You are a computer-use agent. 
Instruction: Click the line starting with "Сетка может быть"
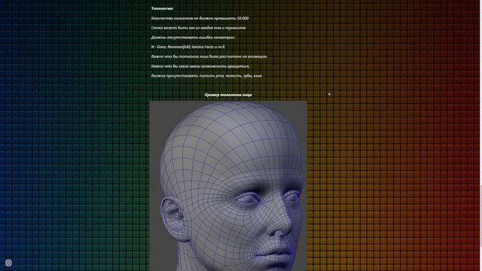point(198,28)
